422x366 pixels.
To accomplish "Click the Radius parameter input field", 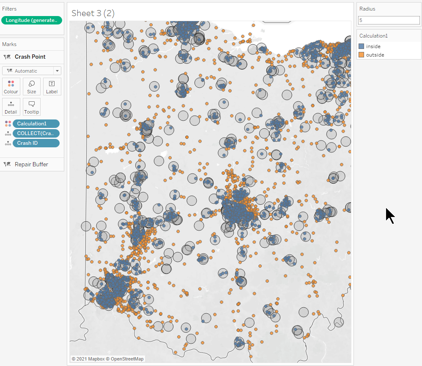I will pos(389,20).
